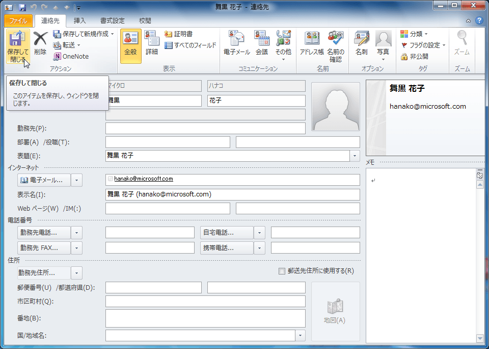489x349 pixels.
Task: Expand the Country/Region (国/地域名) dropdown
Action: (300, 336)
